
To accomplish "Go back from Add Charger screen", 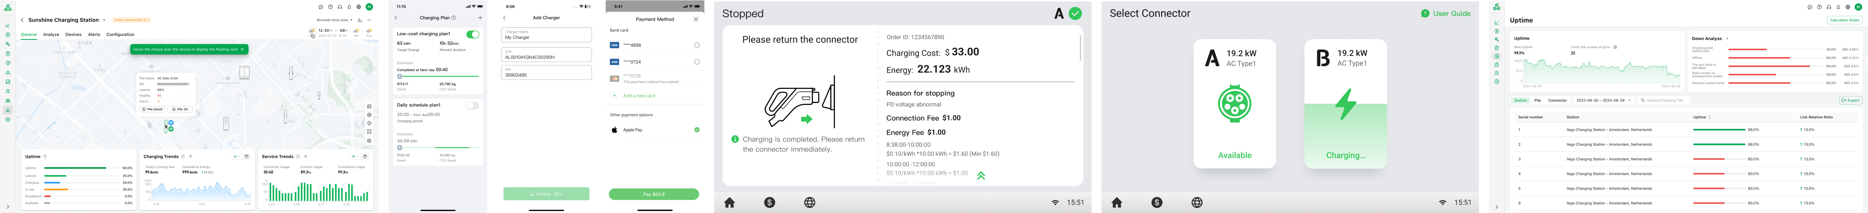I will [505, 18].
